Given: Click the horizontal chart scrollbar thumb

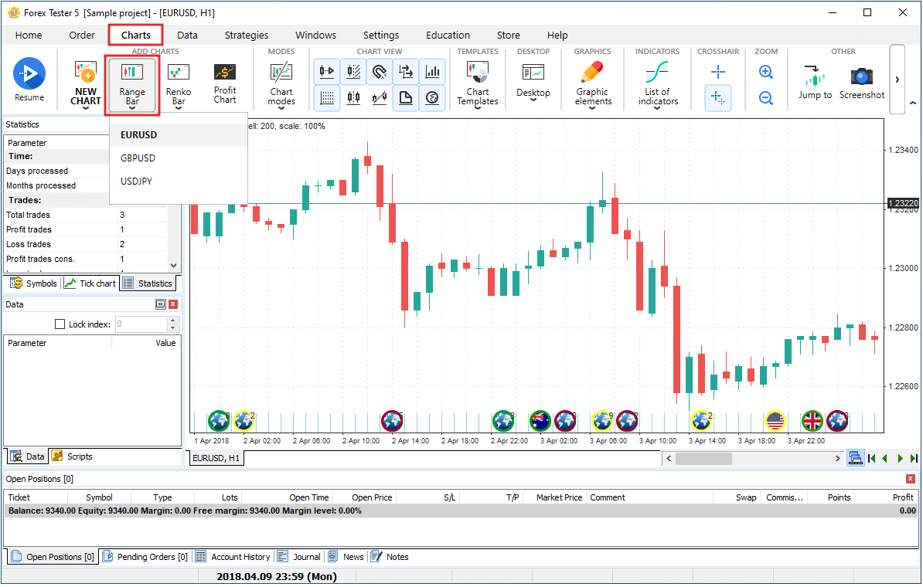Looking at the screenshot, I should pos(703,458).
